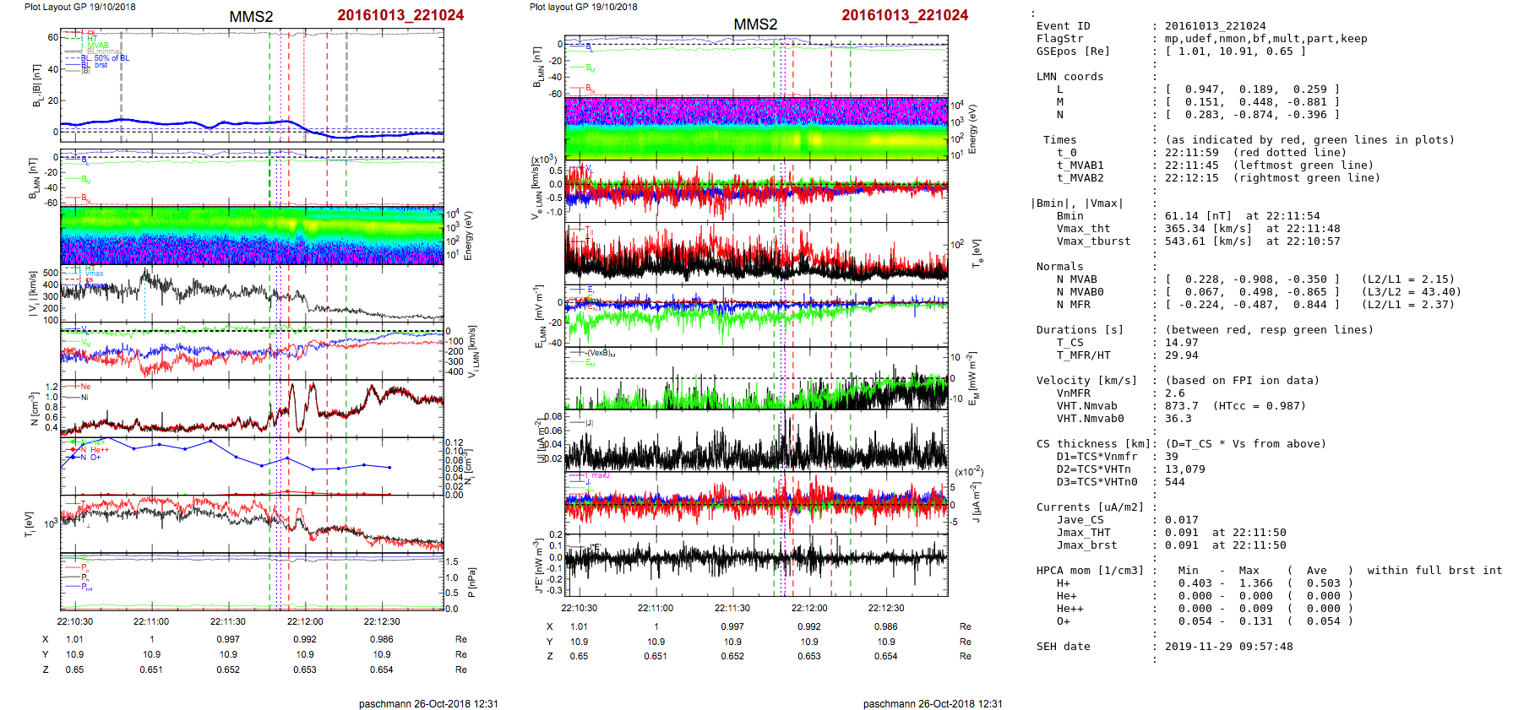Click the '22:12:30' time tick under the left plot
This screenshot has height=710, width=1524.
click(382, 621)
